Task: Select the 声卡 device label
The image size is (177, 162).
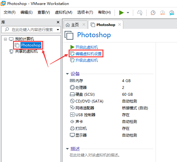Action: click(79, 122)
